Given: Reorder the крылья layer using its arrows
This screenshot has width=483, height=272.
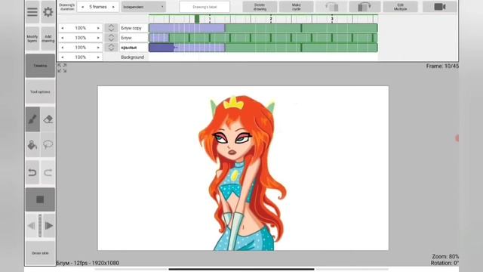Looking at the screenshot, I should click(111, 48).
